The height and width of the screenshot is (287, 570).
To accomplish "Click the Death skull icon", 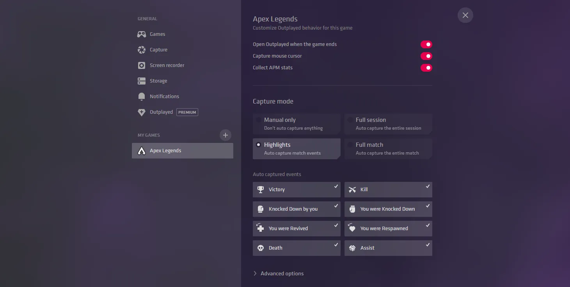I will click(261, 248).
